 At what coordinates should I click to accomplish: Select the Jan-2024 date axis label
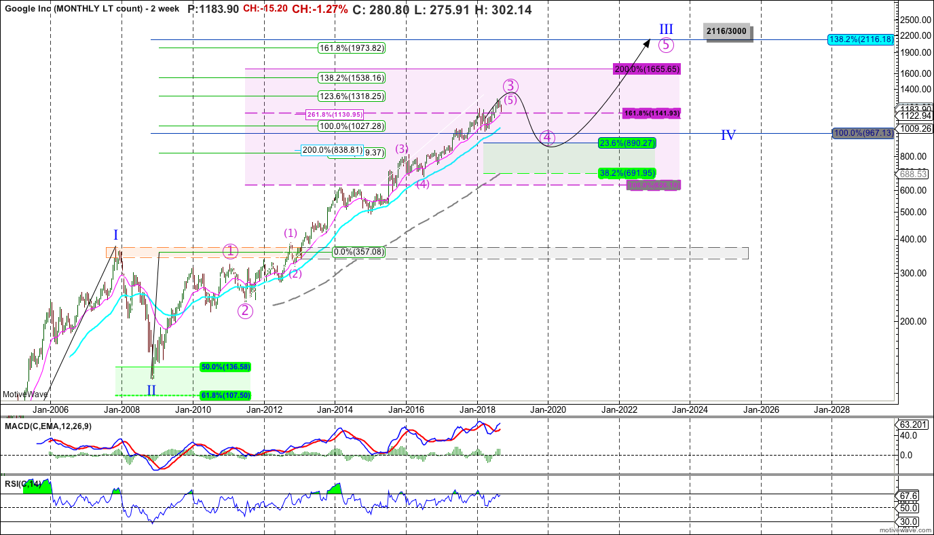point(690,409)
